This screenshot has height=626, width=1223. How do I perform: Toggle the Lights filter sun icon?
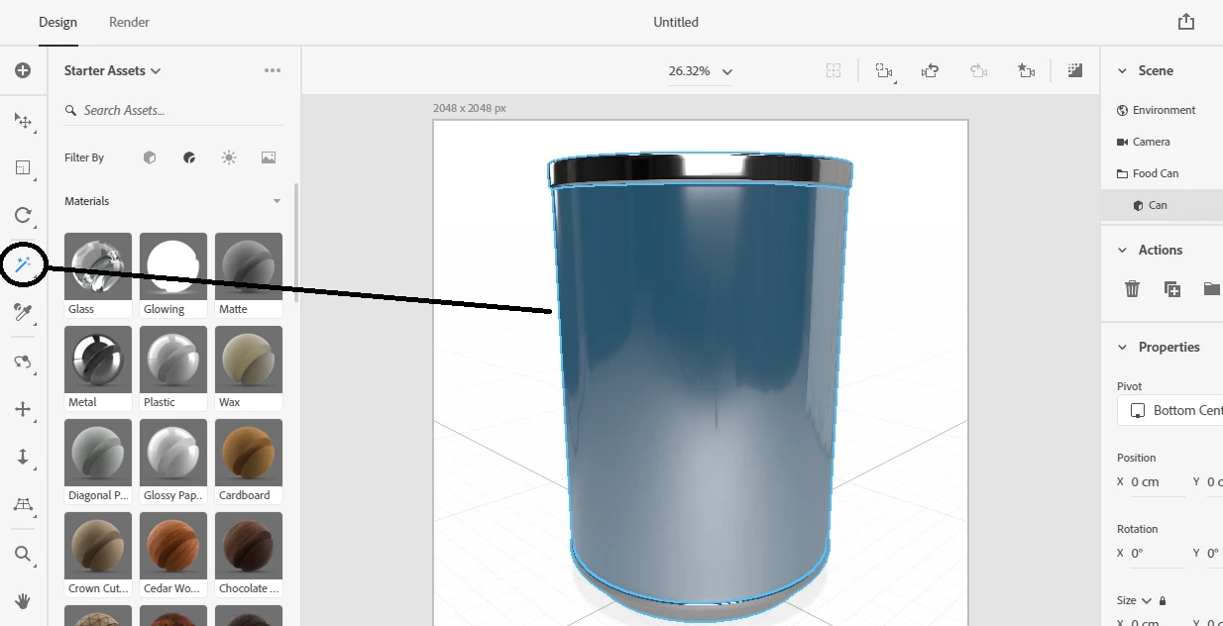[229, 157]
